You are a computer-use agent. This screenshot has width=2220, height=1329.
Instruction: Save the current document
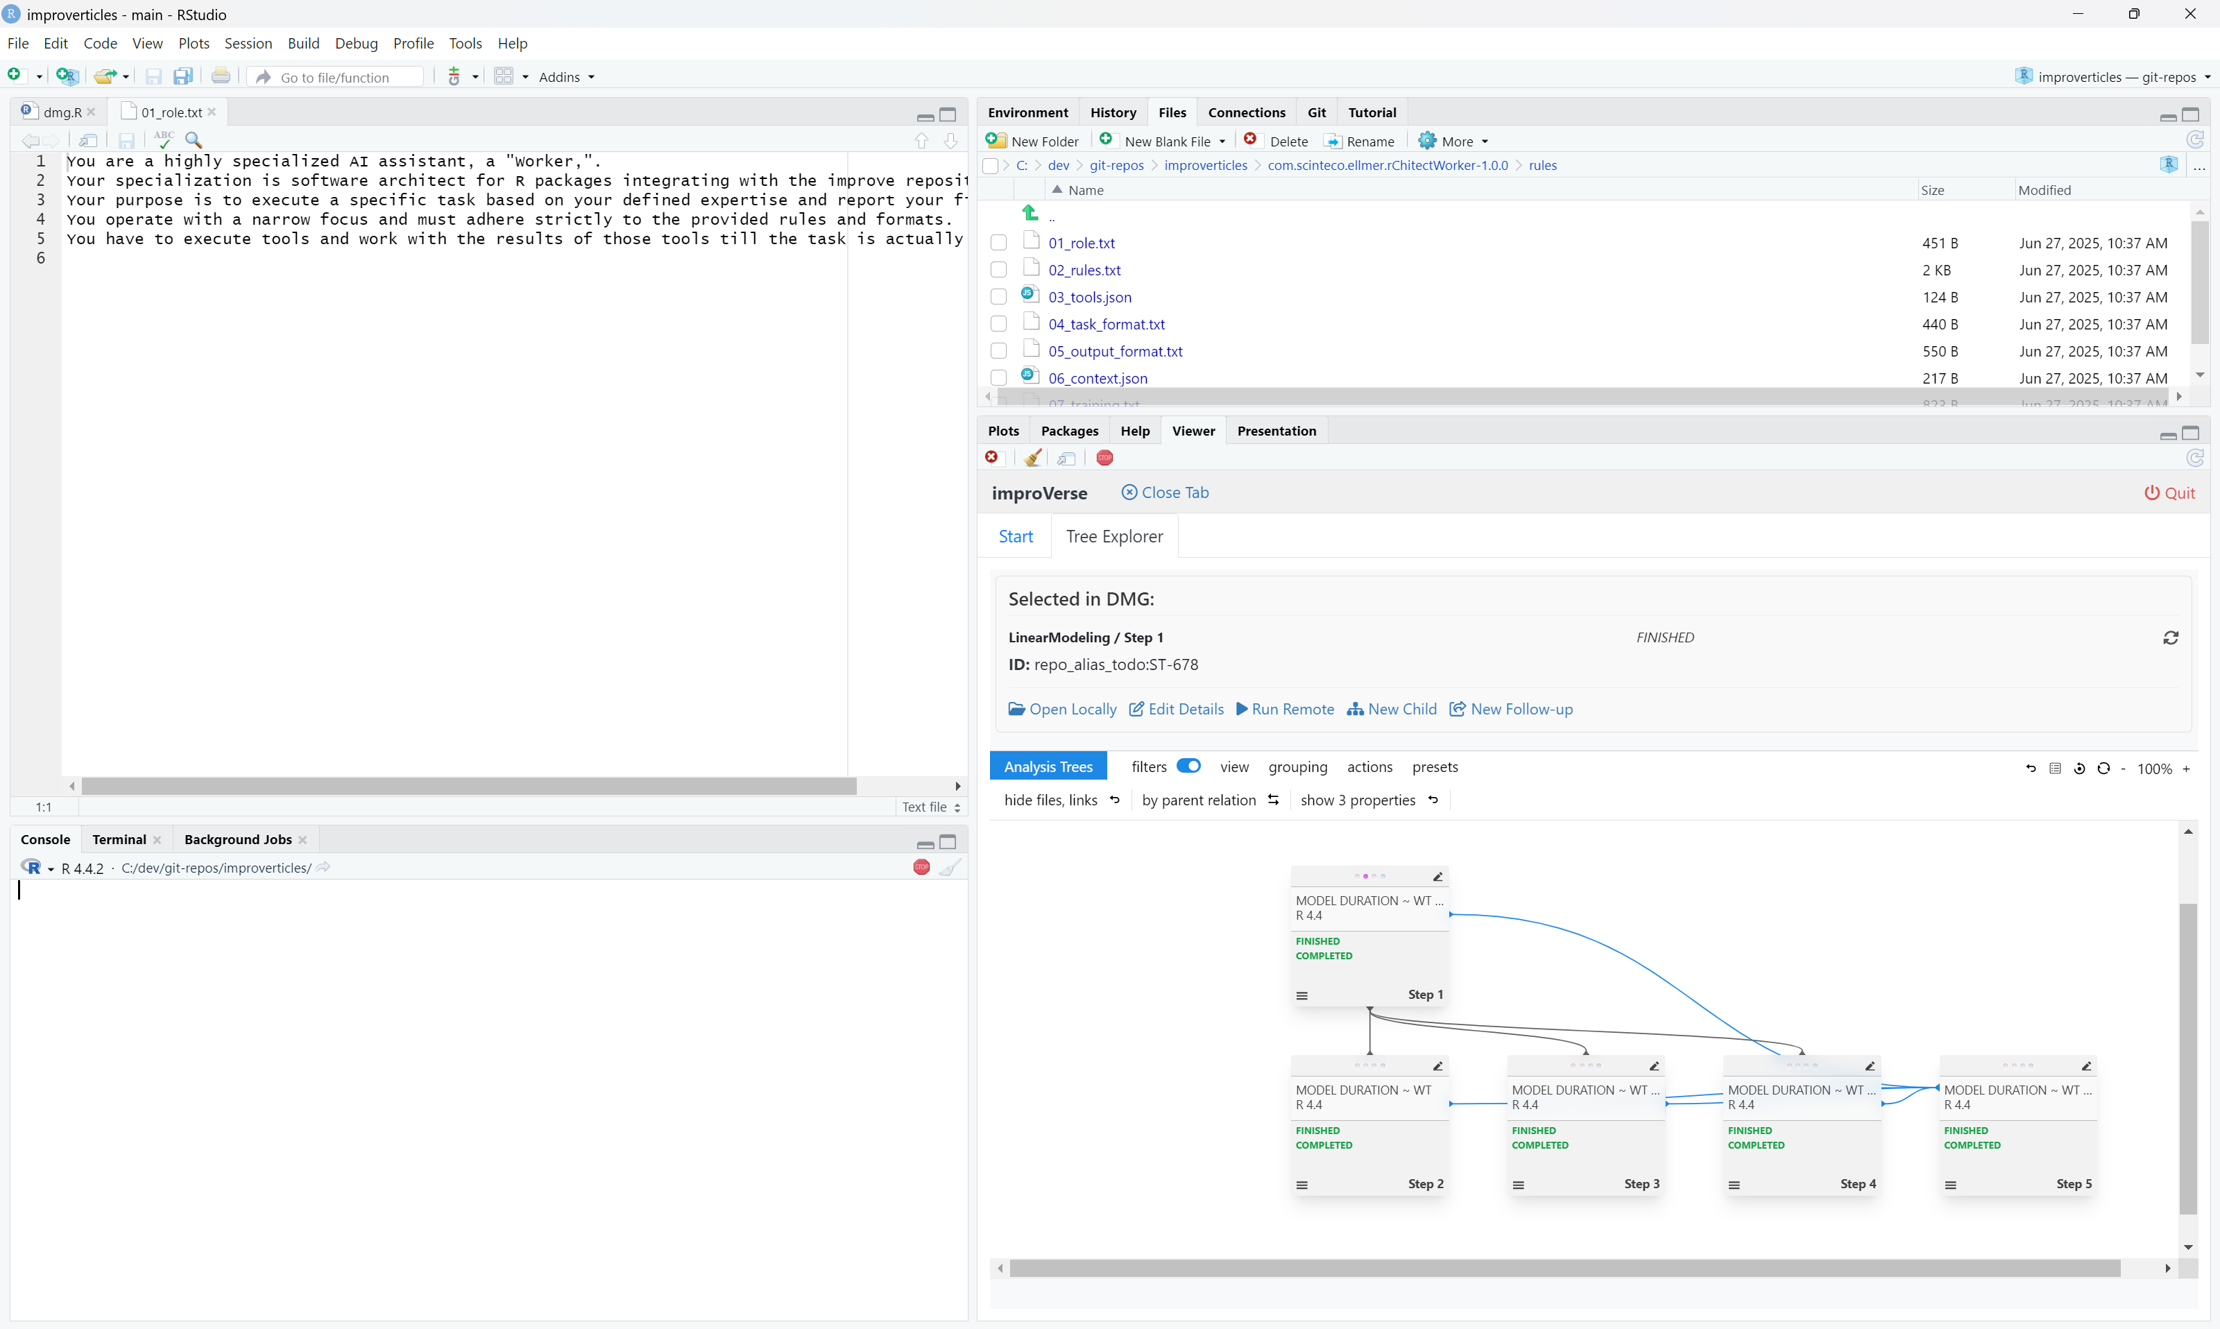(x=126, y=139)
